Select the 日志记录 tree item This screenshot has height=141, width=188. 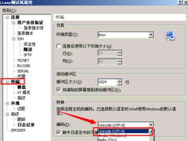(x=26, y=125)
